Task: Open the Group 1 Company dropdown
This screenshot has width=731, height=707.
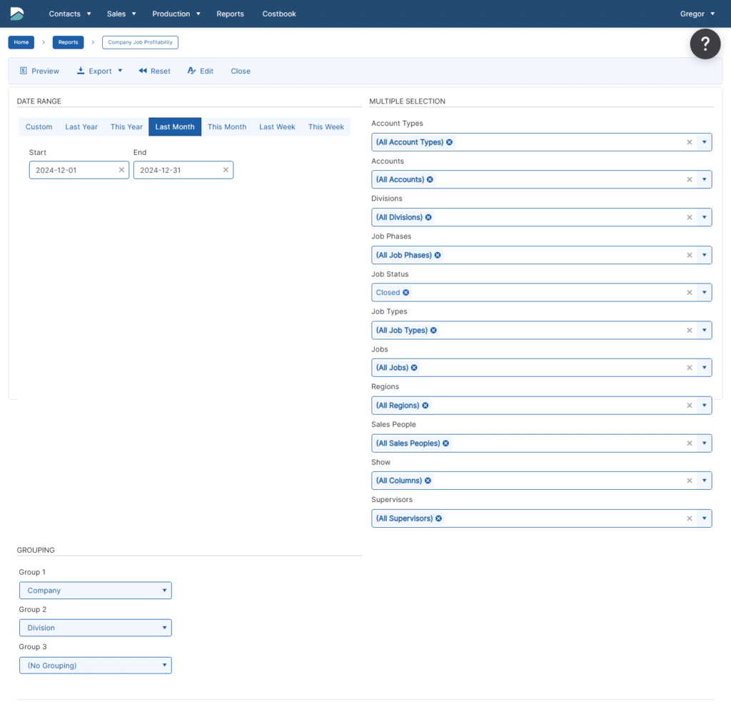Action: pos(95,591)
